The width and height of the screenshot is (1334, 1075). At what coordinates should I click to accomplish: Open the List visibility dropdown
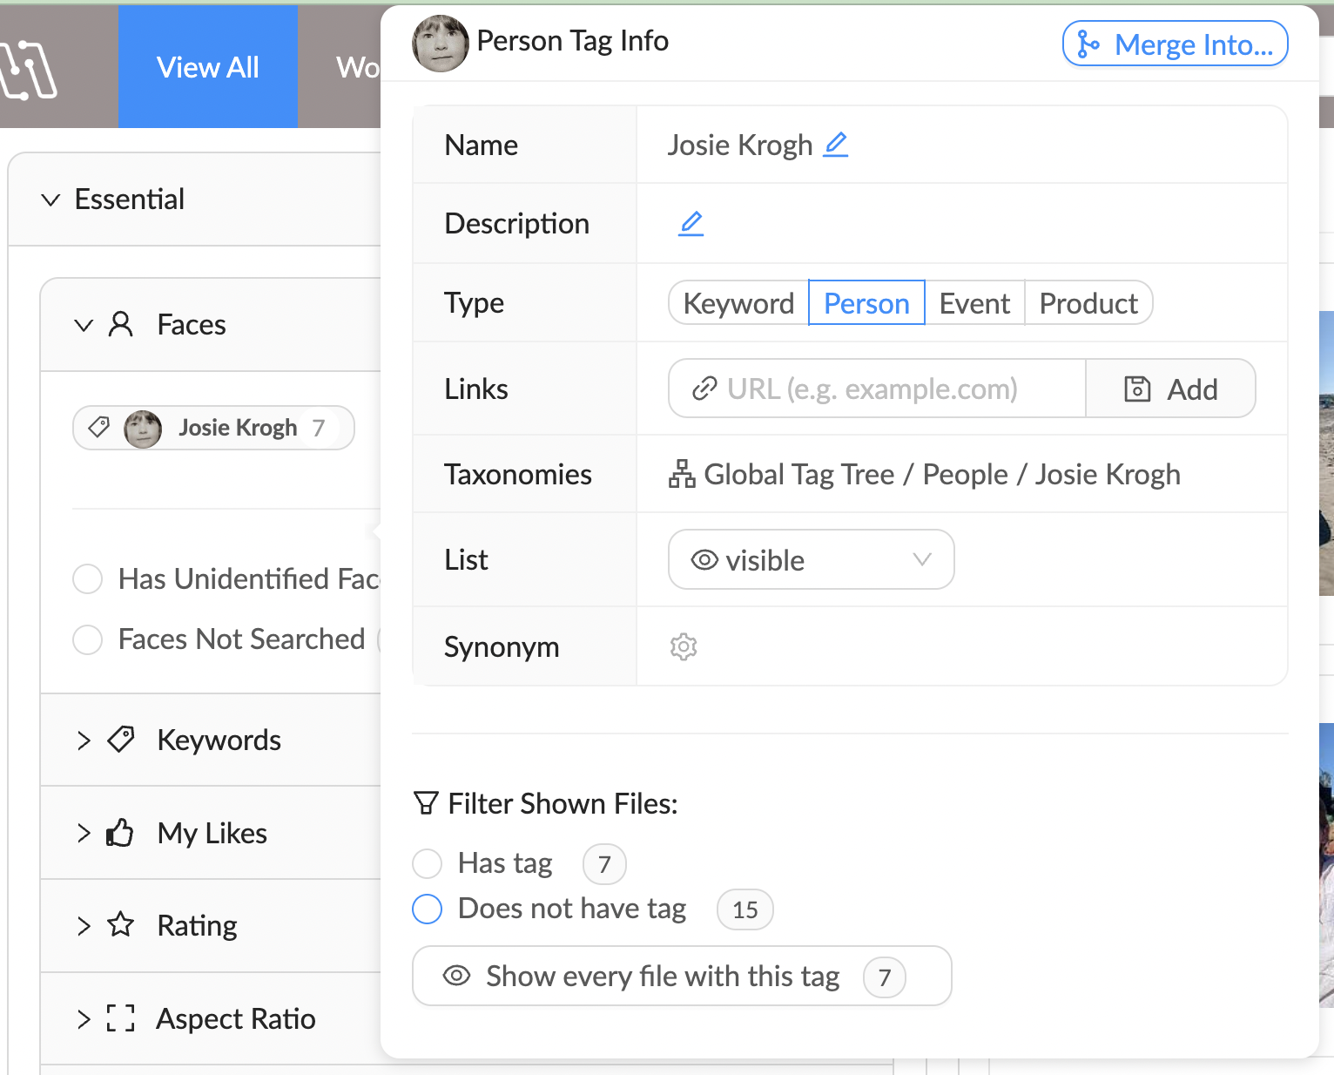tap(811, 559)
